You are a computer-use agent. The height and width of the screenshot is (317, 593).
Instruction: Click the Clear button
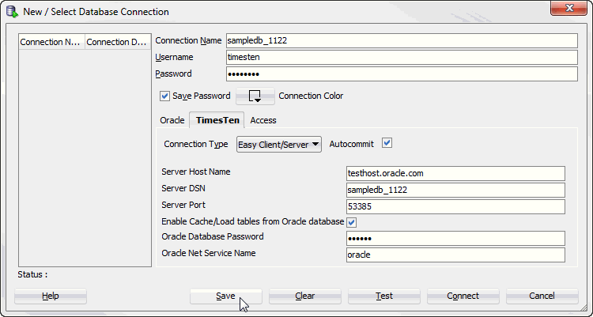[305, 296]
